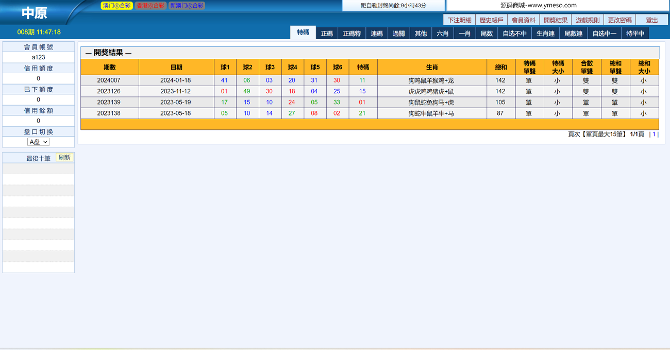Open 遊戲規則 game rules
The width and height of the screenshot is (670, 350).
588,20
